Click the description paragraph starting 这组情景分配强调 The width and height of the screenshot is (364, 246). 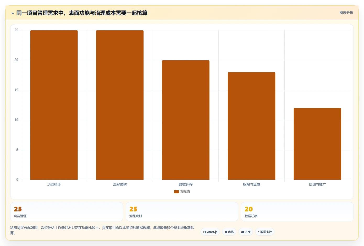pyautogui.click(x=102, y=230)
